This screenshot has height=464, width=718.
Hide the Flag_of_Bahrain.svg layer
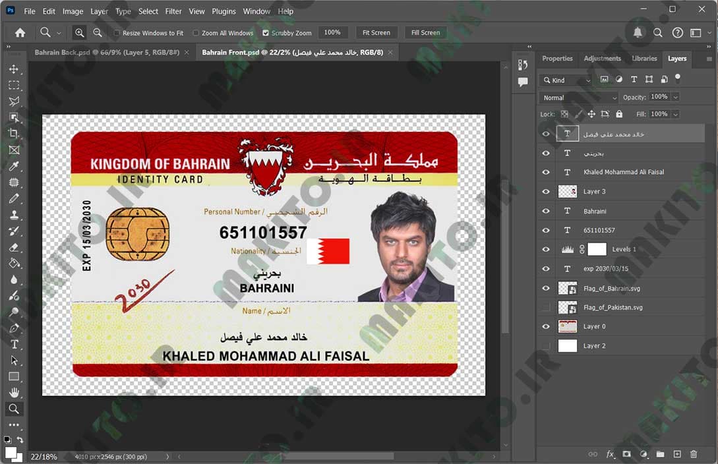pyautogui.click(x=546, y=288)
